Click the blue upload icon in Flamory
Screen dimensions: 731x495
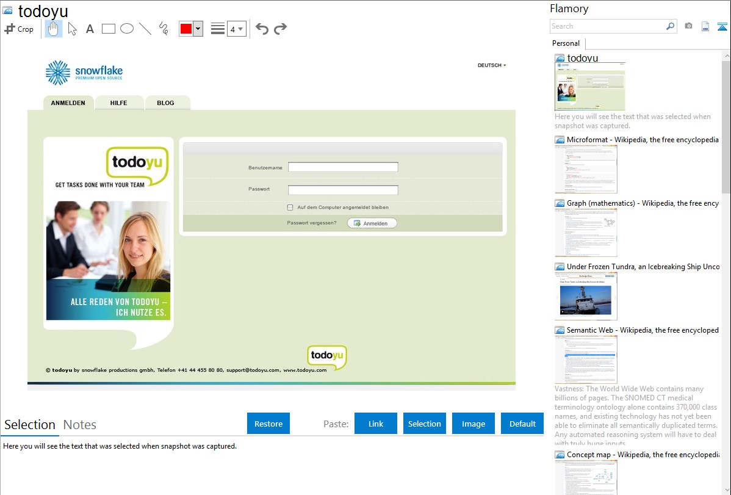pos(722,26)
